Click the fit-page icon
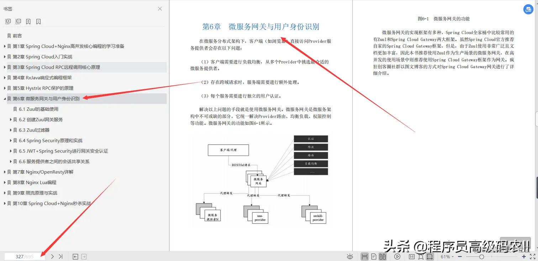This screenshot has height=261, width=538. (x=421, y=256)
